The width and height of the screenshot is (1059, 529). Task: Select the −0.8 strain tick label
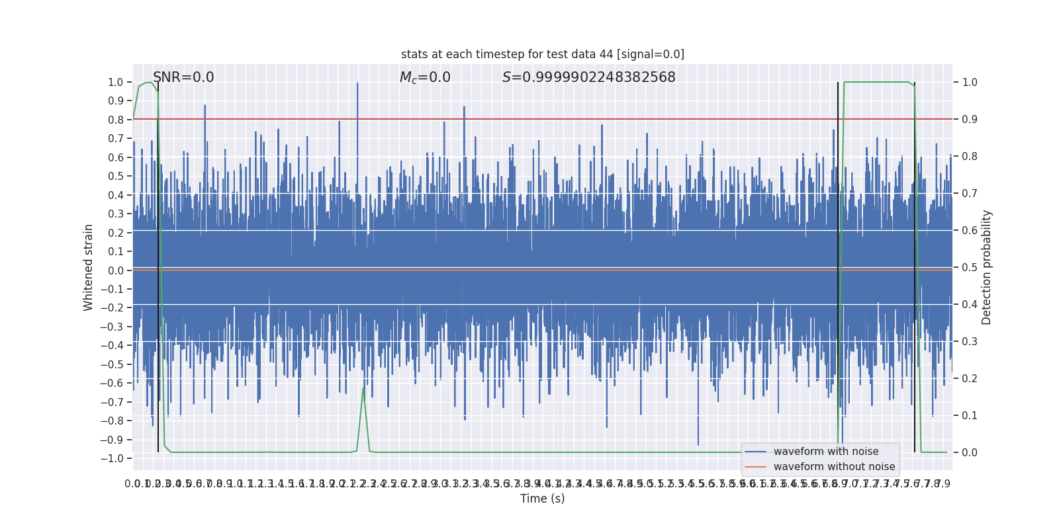112,421
